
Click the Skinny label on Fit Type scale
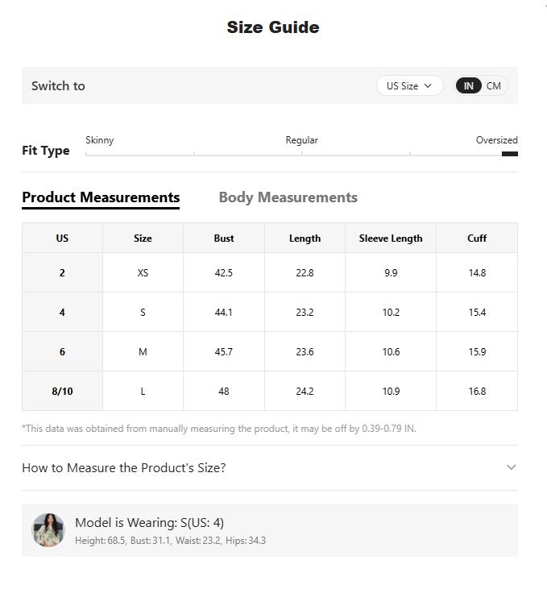click(100, 140)
